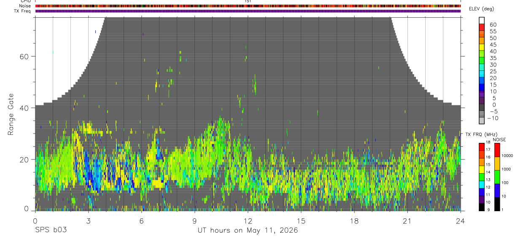This screenshot has width=518, height=239.
Task: Click the 'Noise' strip label at top left
Action: point(25,6)
